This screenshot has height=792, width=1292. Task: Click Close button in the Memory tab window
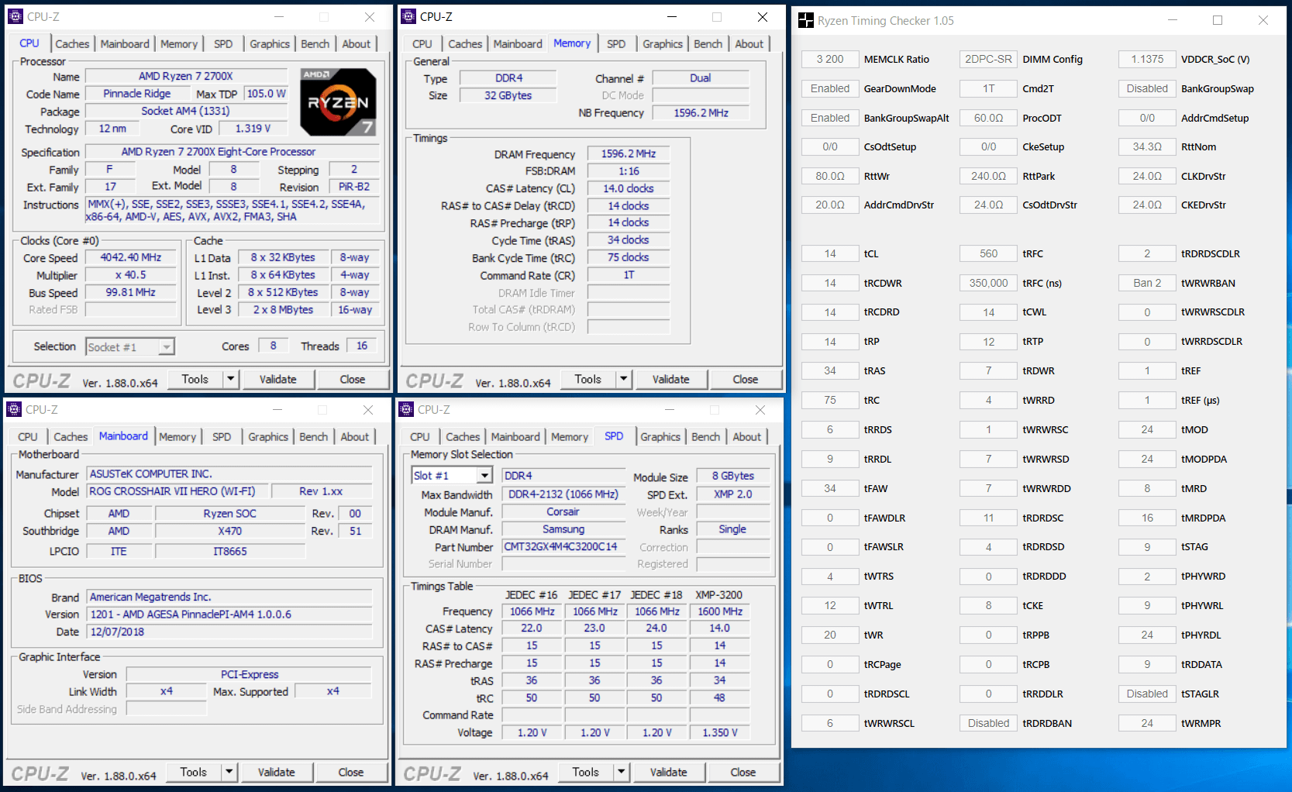click(x=745, y=379)
